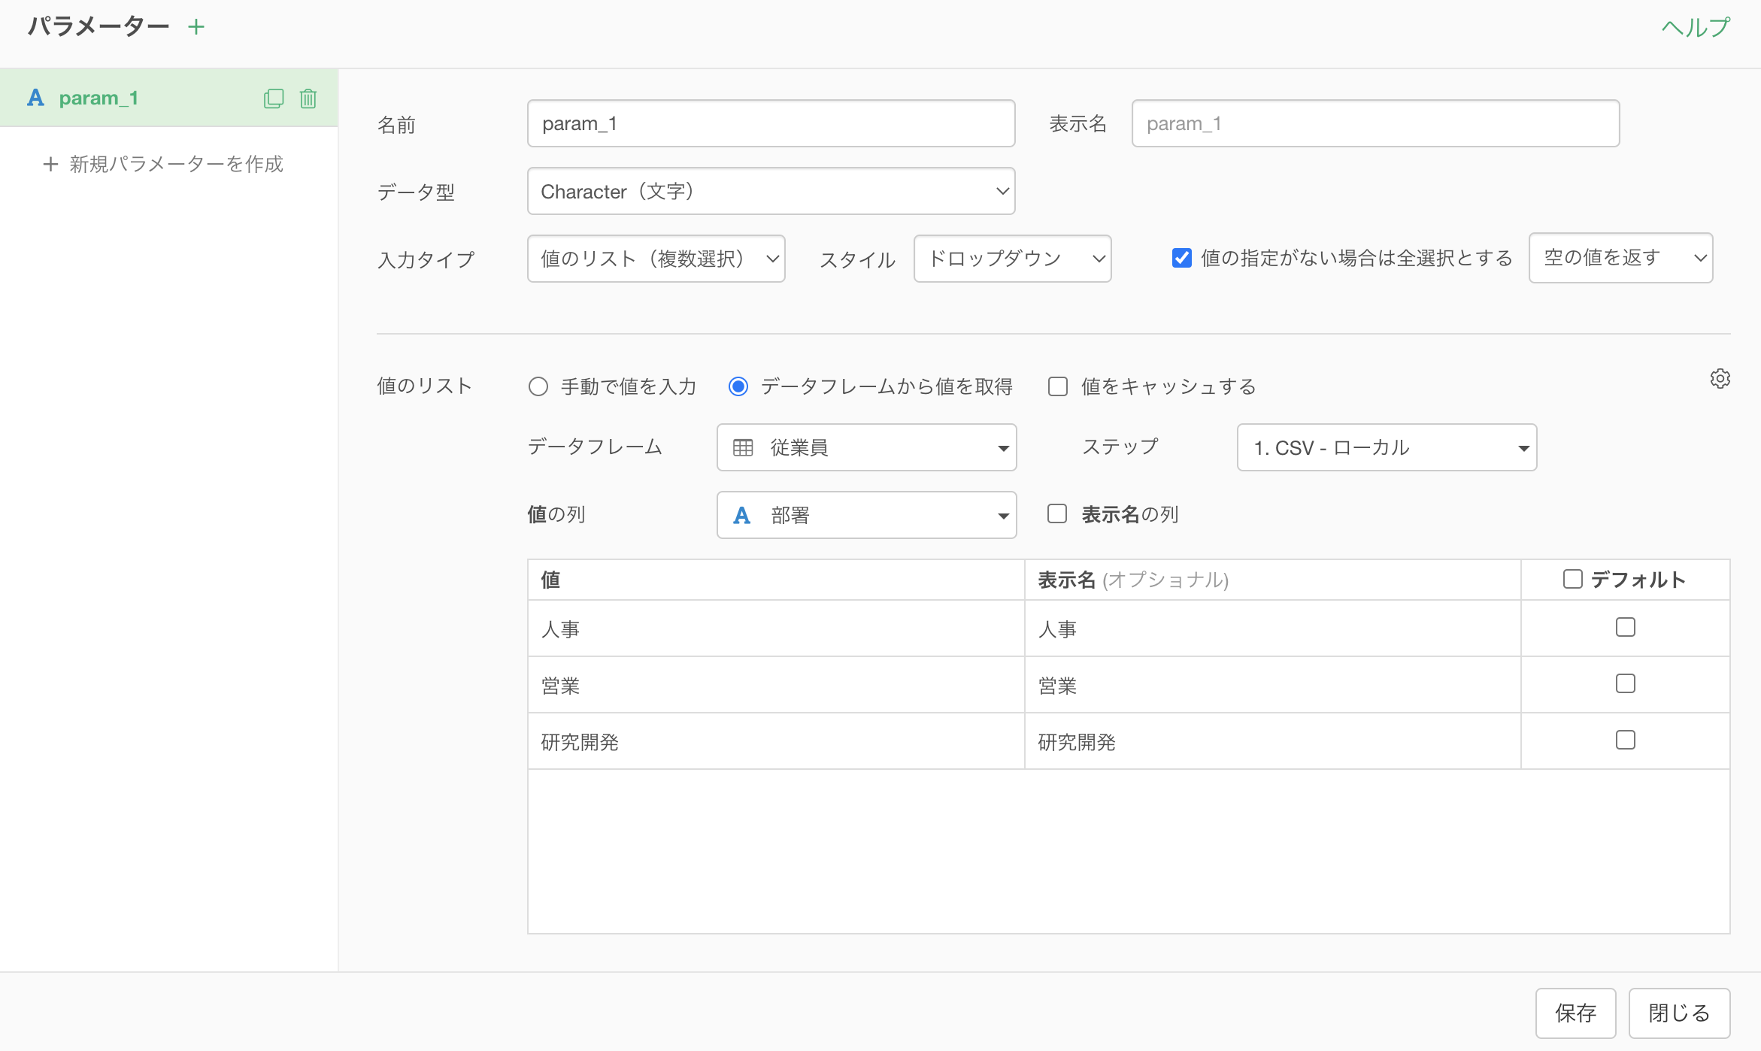Check default for 人事 row

pos(1626,627)
